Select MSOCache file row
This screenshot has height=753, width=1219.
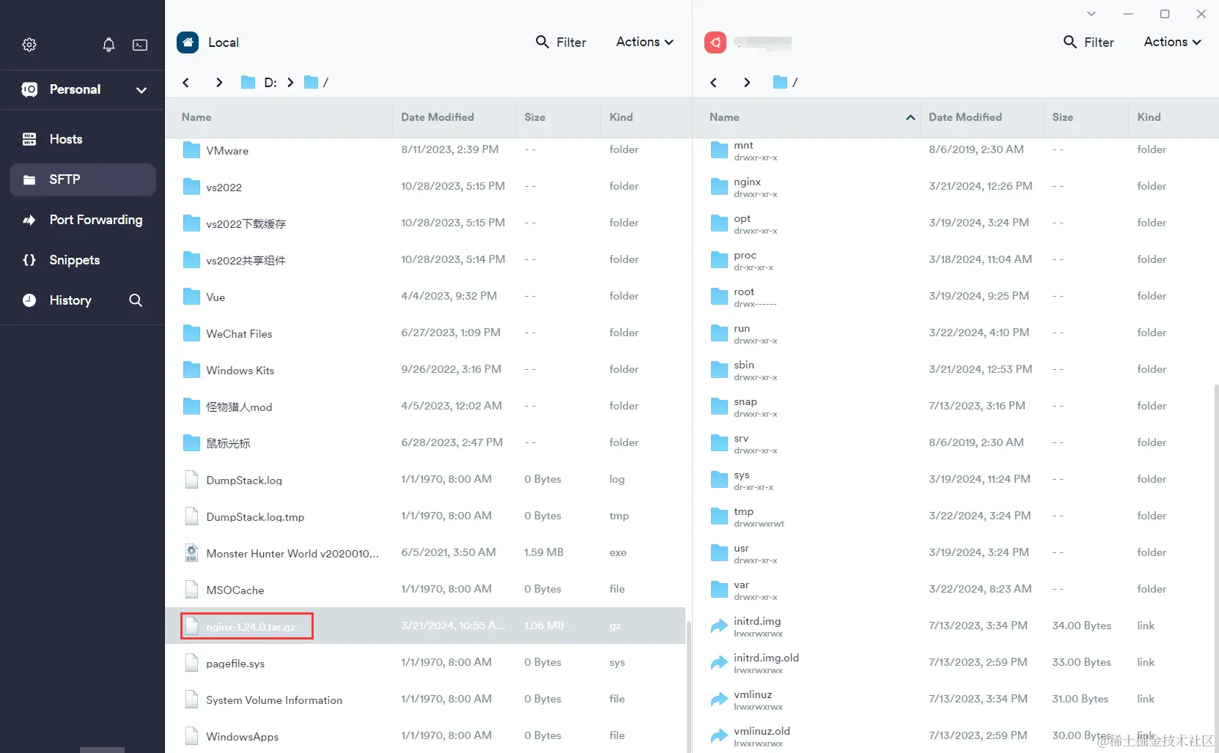(425, 590)
